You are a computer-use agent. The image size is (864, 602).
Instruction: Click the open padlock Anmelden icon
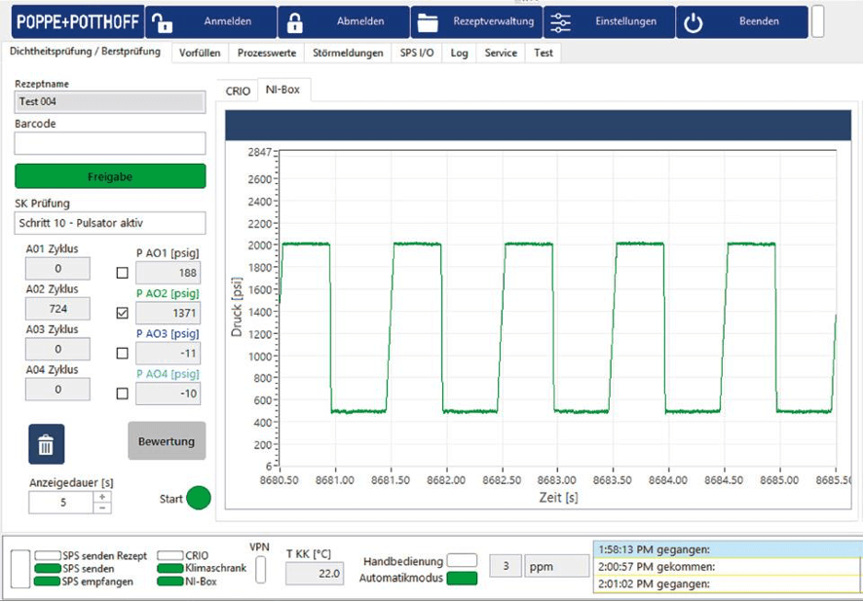(x=162, y=22)
